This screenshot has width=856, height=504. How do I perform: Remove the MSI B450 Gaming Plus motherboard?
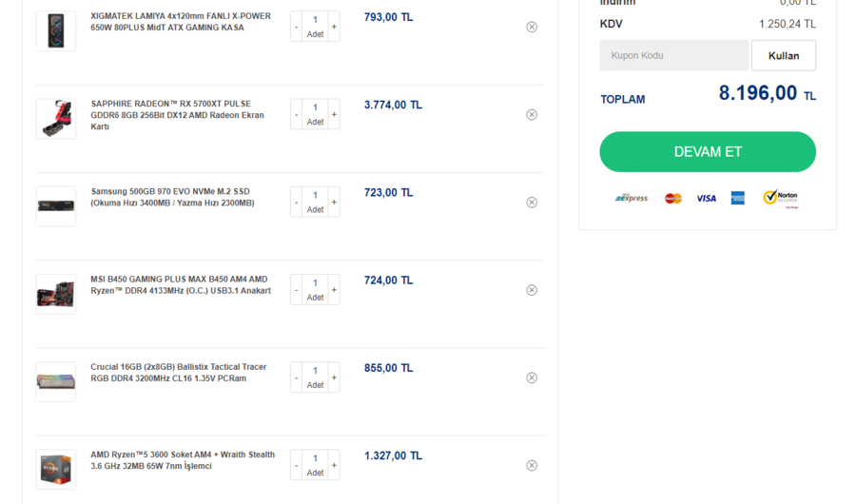532,290
